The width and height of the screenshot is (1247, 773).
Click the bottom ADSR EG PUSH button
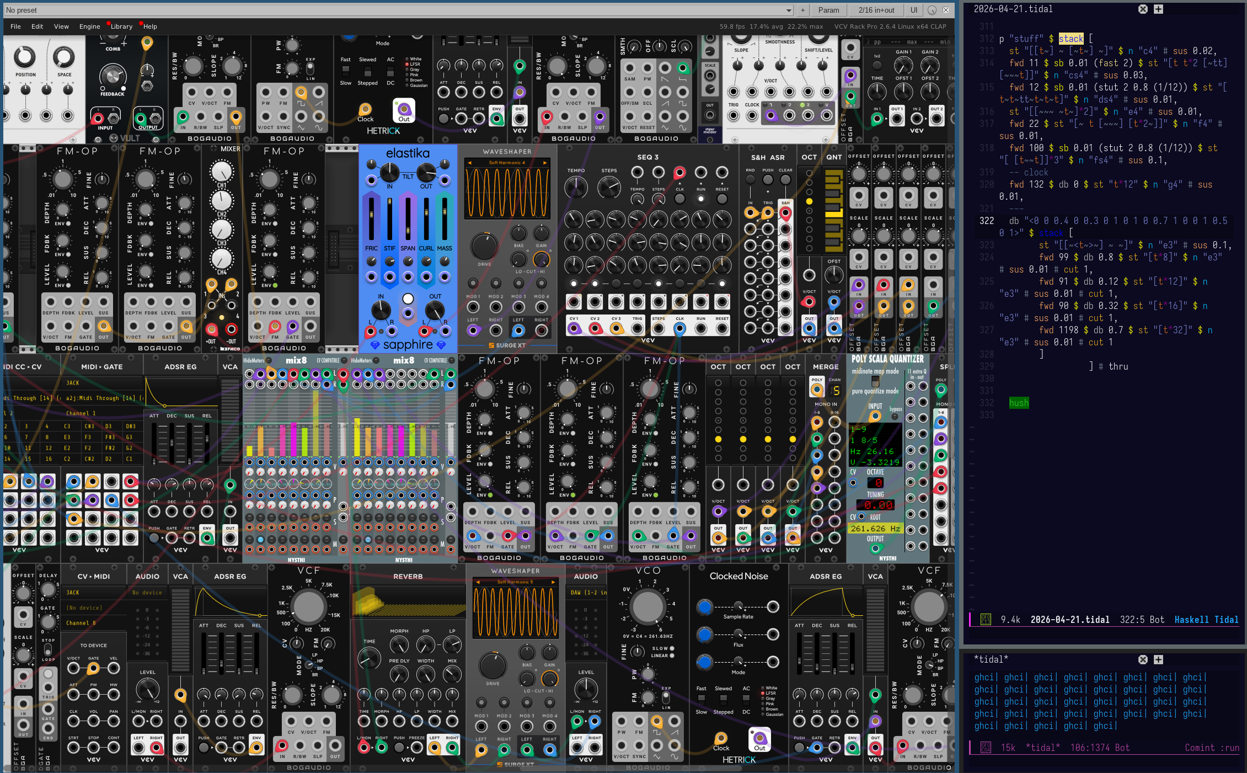pyautogui.click(x=204, y=748)
